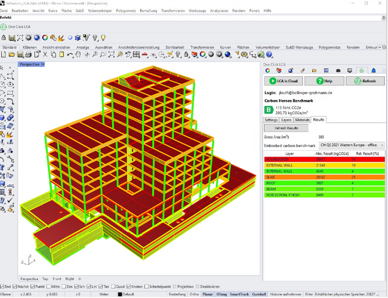Save the model with the floppy disk icon
Viewport: 388px width, 298px height.
pyautogui.click(x=20, y=55)
